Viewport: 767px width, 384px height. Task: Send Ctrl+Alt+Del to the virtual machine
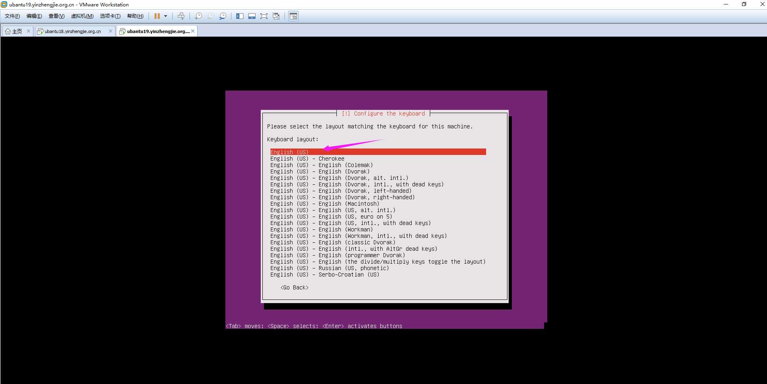click(181, 16)
